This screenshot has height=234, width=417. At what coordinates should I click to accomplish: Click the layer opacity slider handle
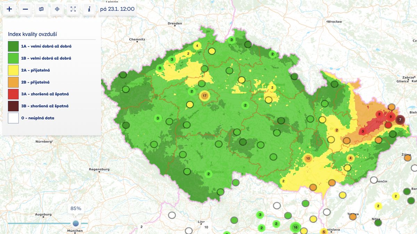(x=76, y=223)
